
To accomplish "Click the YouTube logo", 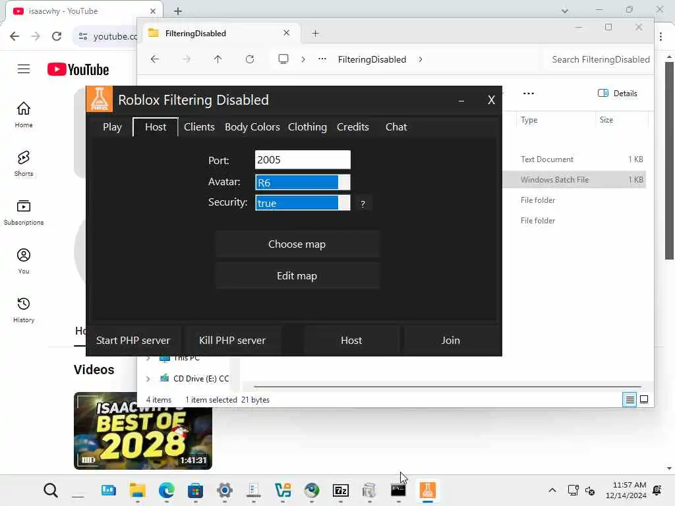I will pos(78,69).
